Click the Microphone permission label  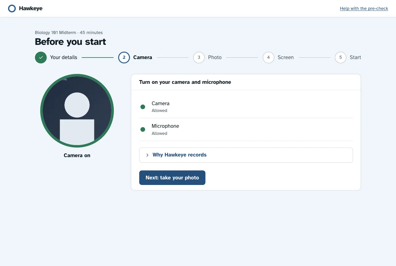(165, 126)
